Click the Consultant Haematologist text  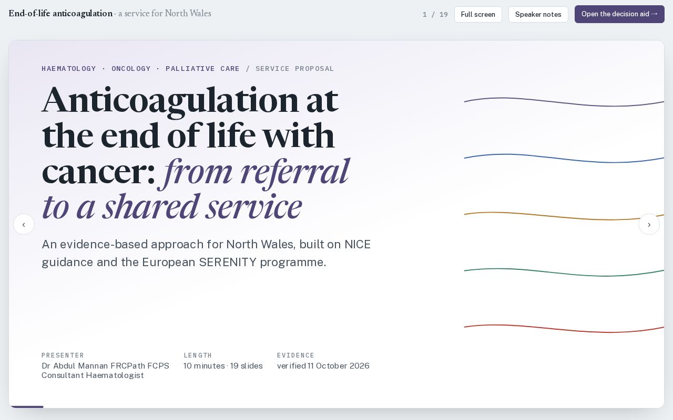click(x=93, y=375)
